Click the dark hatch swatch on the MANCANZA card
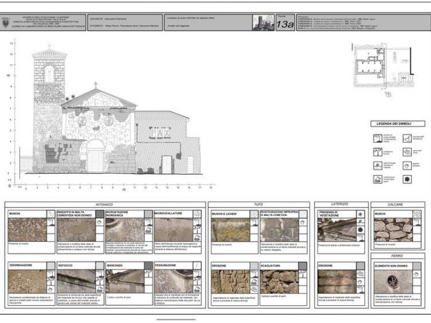Viewport: 431px width, 323px height. click(x=148, y=266)
